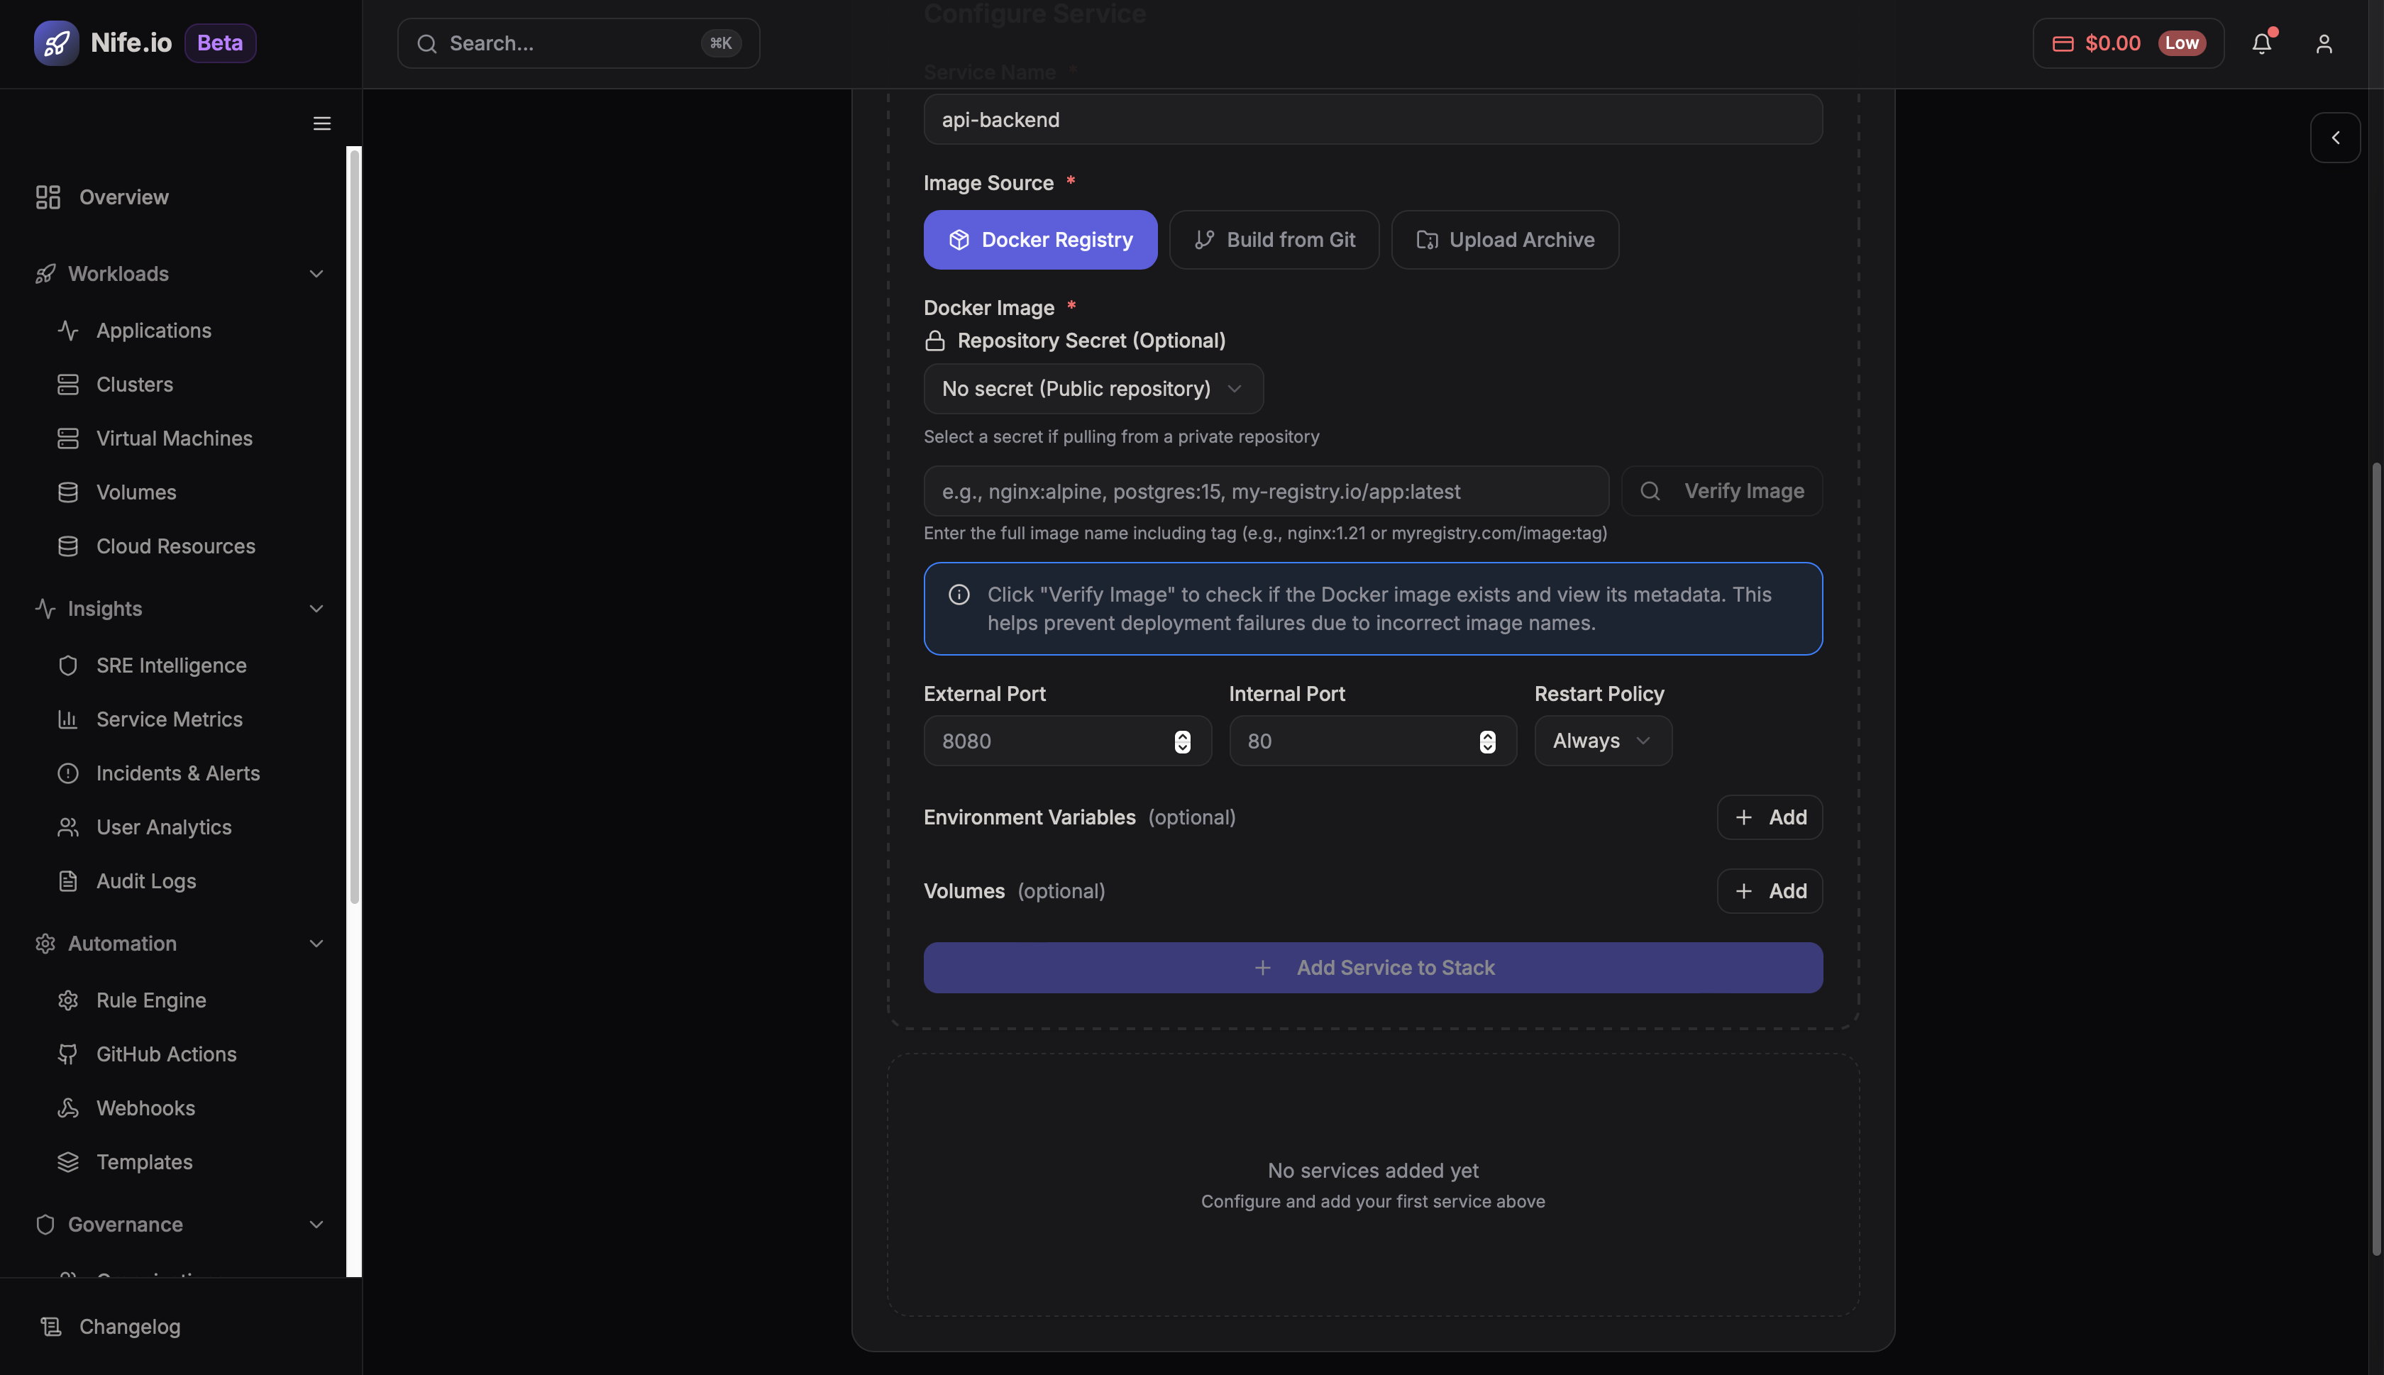Select Upload Archive image source
The width and height of the screenshot is (2384, 1375).
[1503, 239]
